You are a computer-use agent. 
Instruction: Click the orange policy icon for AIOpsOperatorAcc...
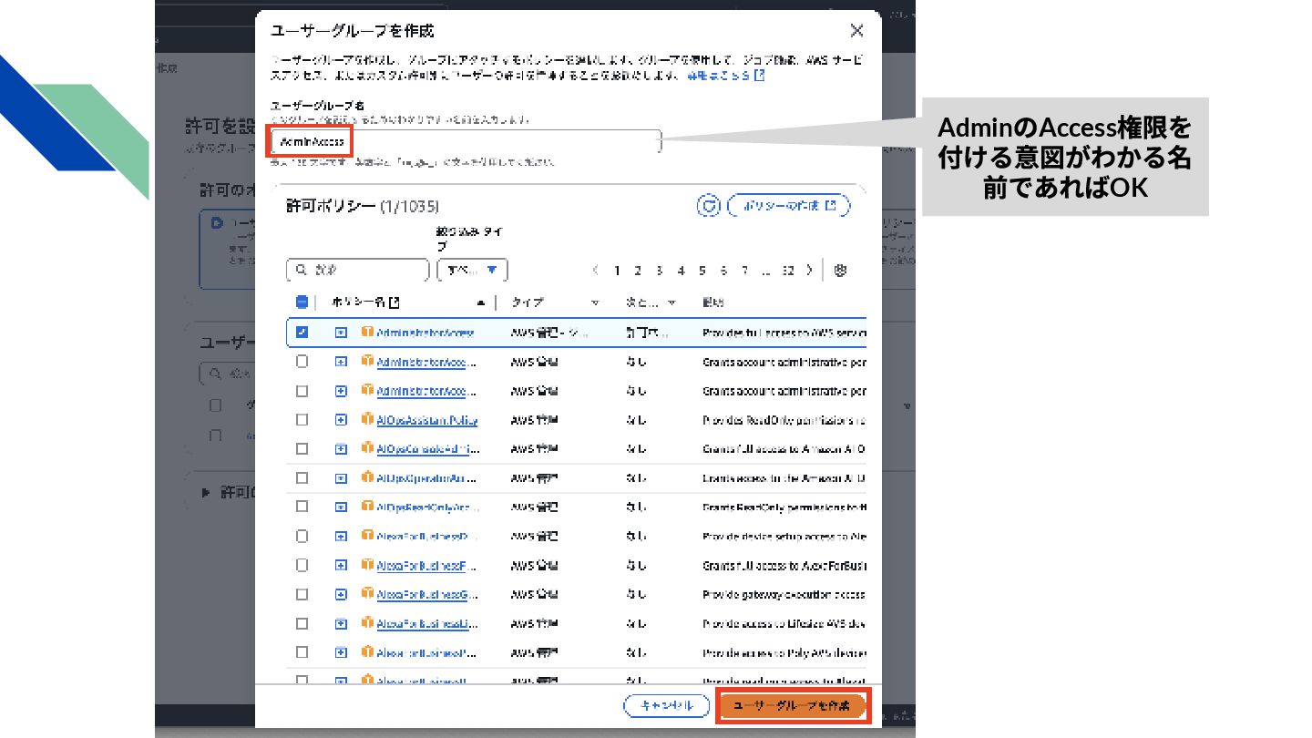tap(368, 477)
